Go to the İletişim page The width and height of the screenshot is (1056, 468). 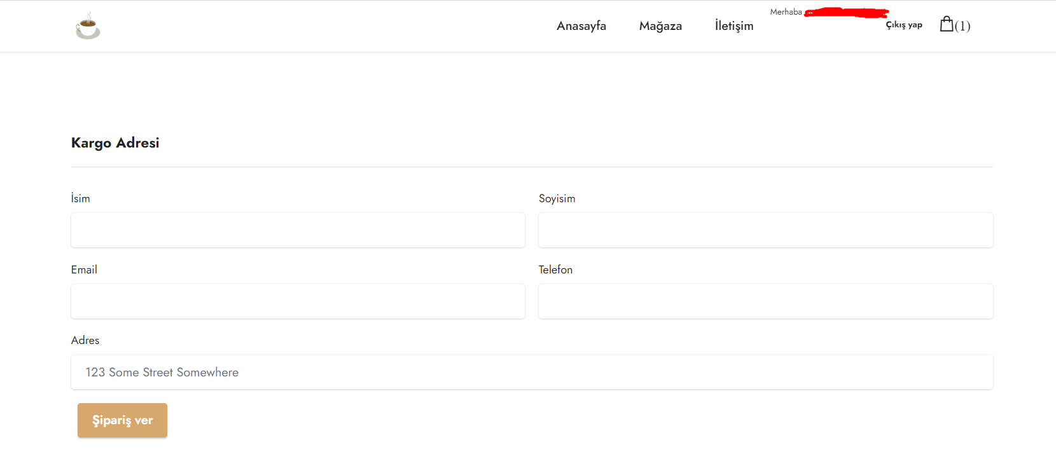(733, 25)
